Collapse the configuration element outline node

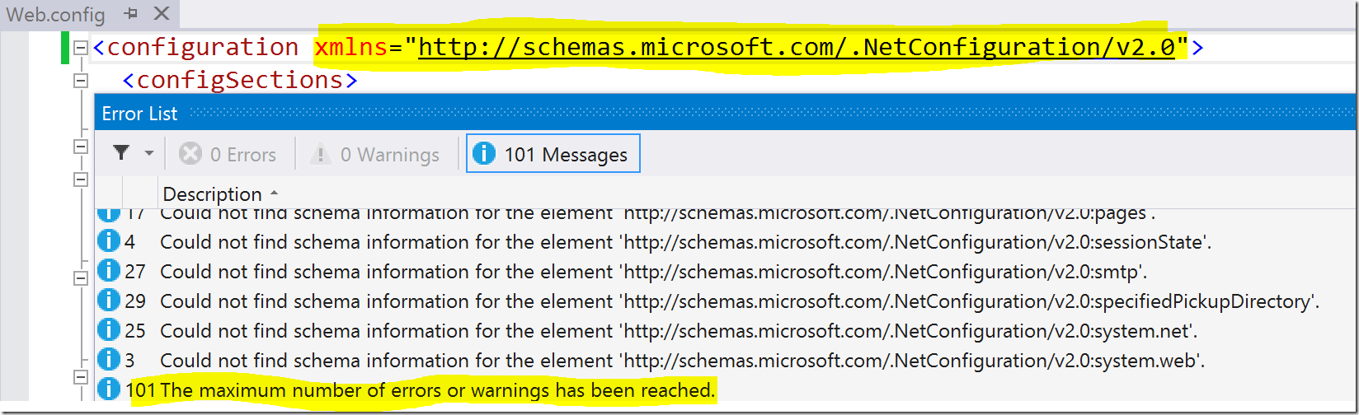coord(81,48)
